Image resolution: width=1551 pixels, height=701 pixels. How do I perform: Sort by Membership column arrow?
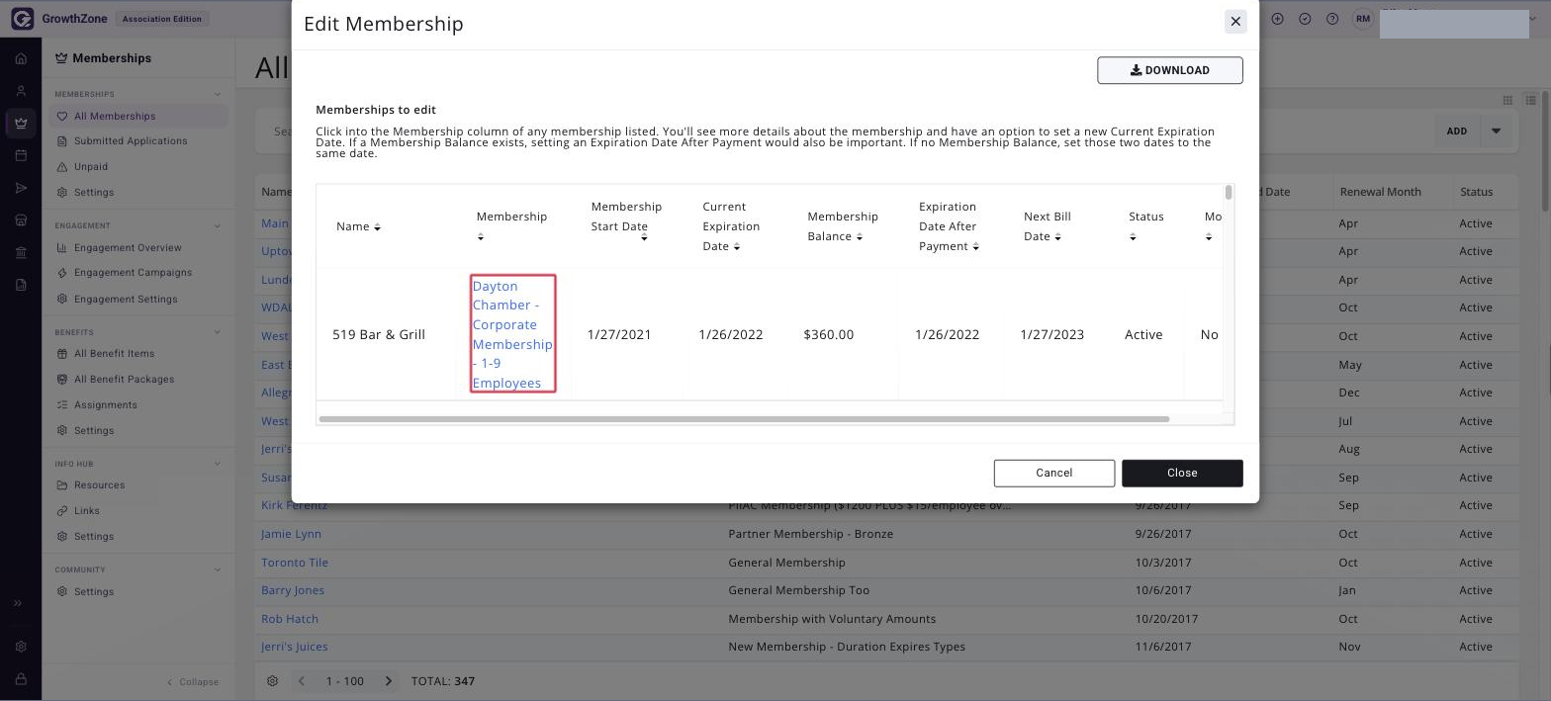click(481, 237)
